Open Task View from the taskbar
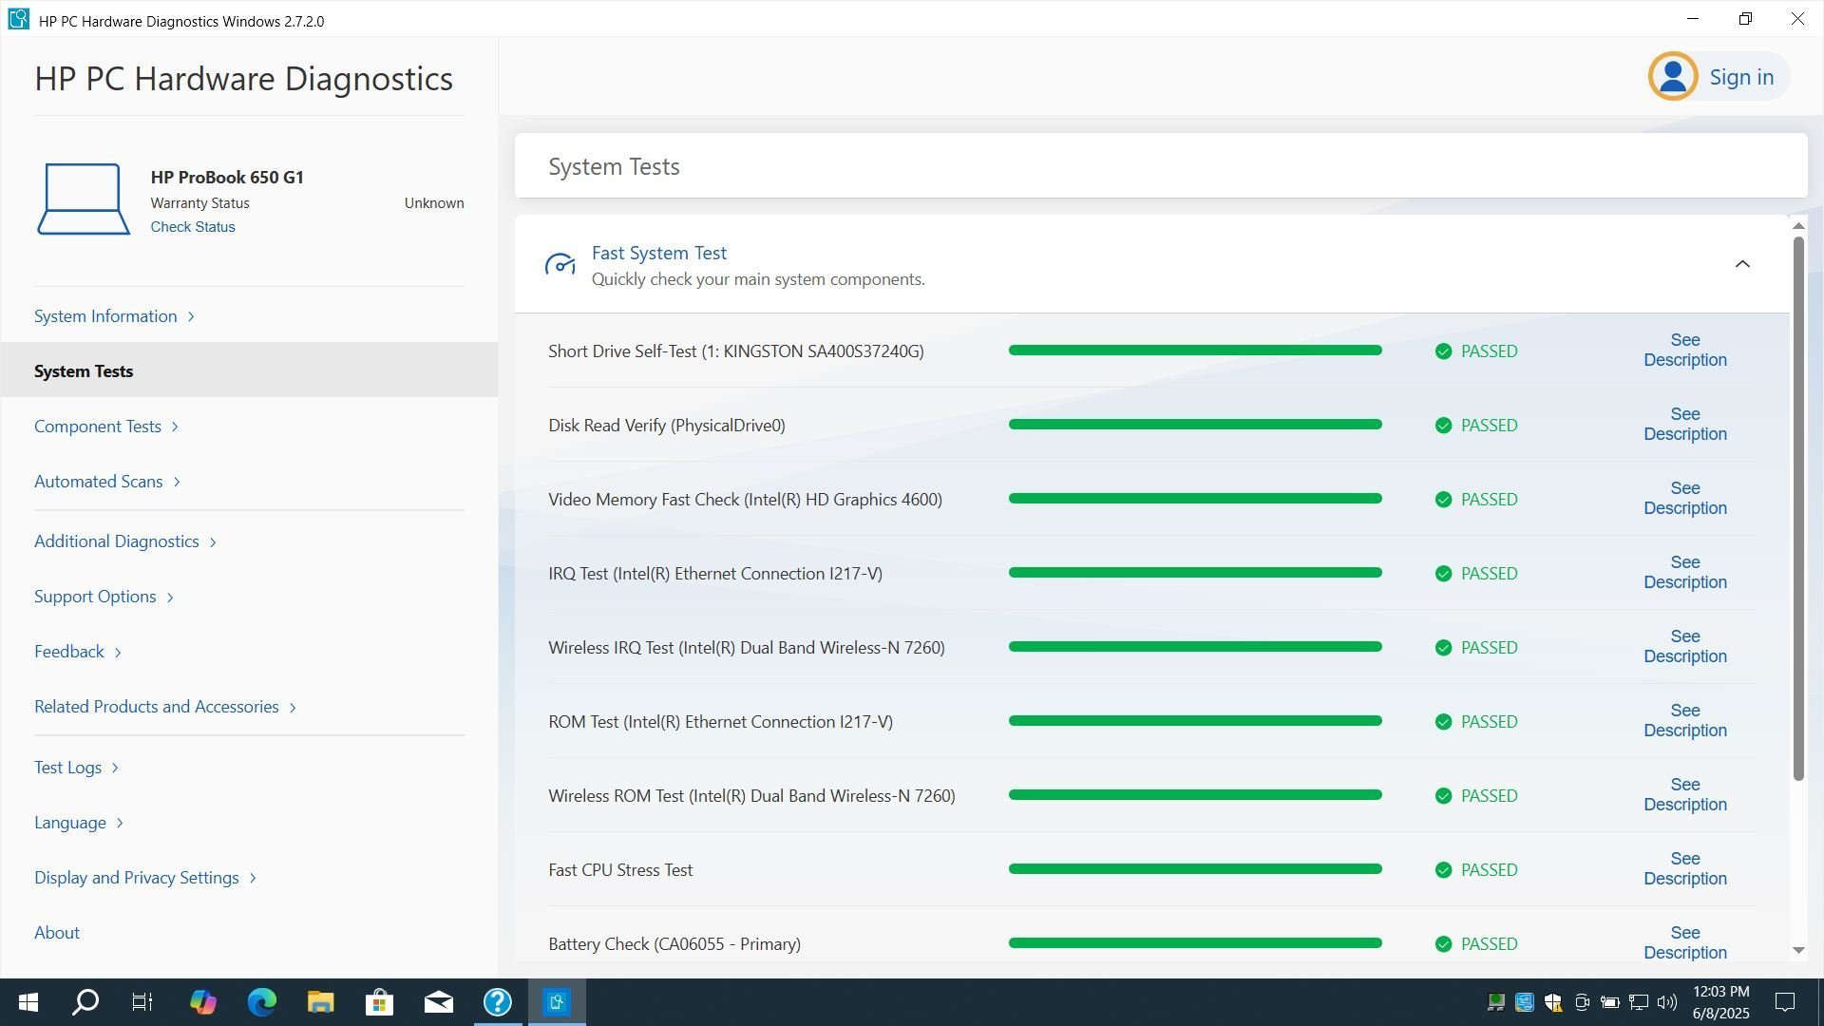The image size is (1824, 1026). 142,1002
